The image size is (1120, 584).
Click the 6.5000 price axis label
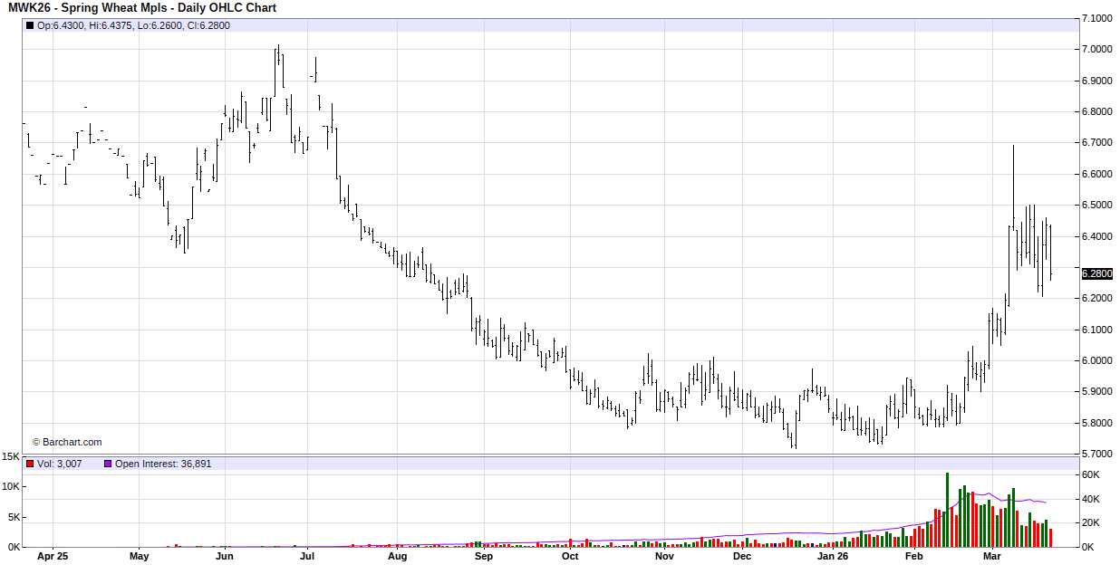click(x=1097, y=205)
